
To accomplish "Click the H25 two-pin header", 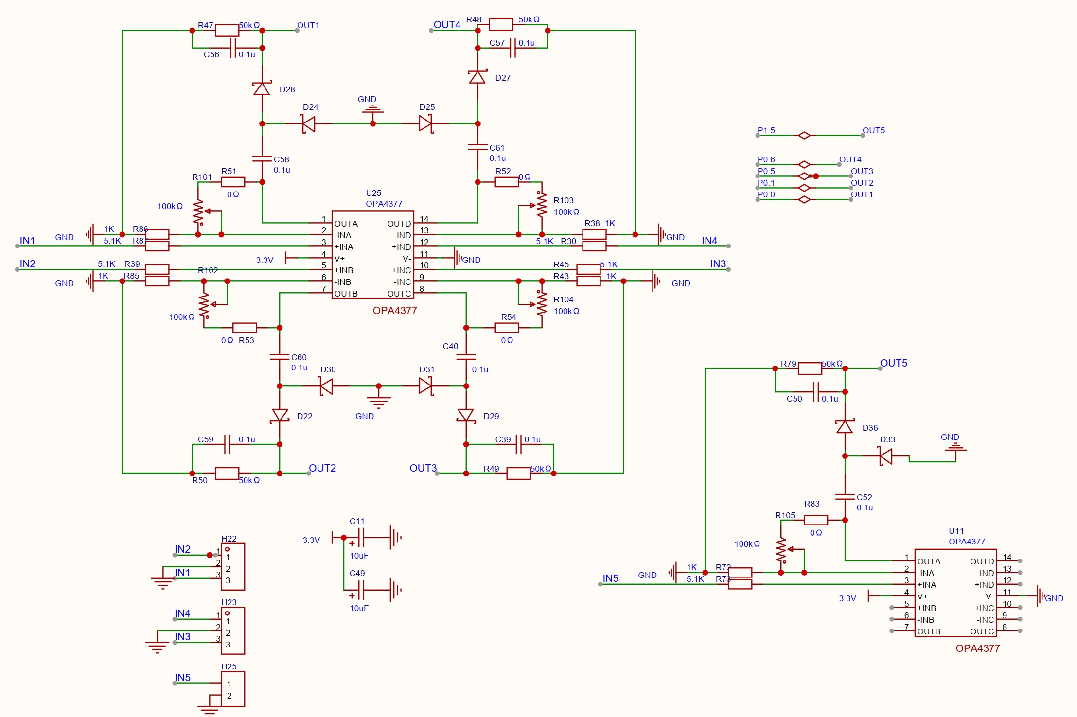I will (232, 689).
